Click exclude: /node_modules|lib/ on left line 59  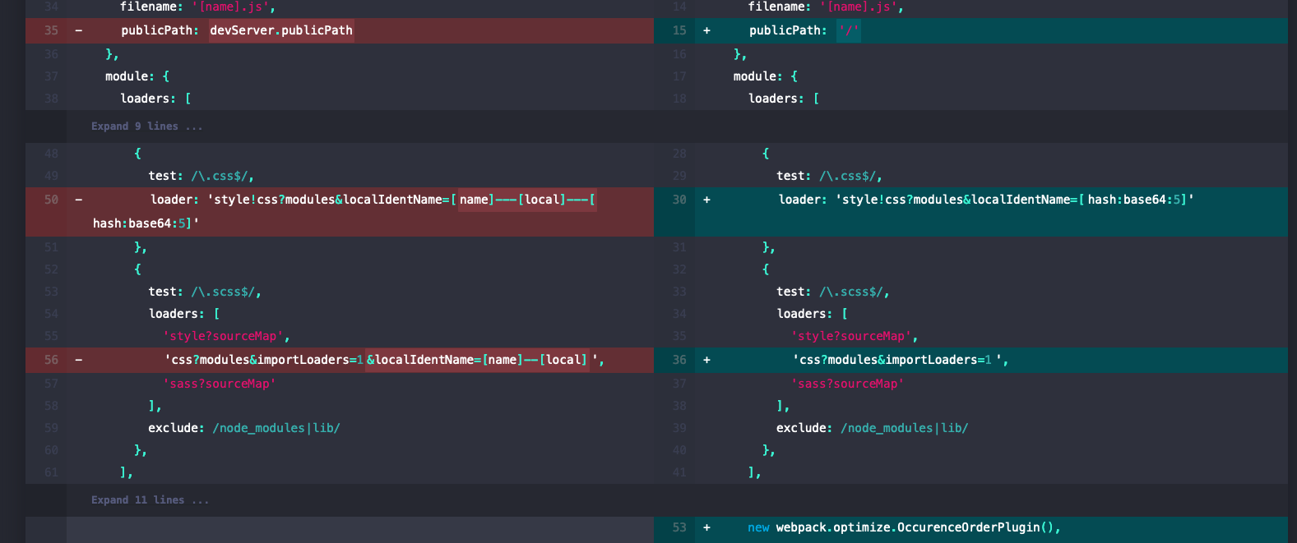tap(244, 428)
